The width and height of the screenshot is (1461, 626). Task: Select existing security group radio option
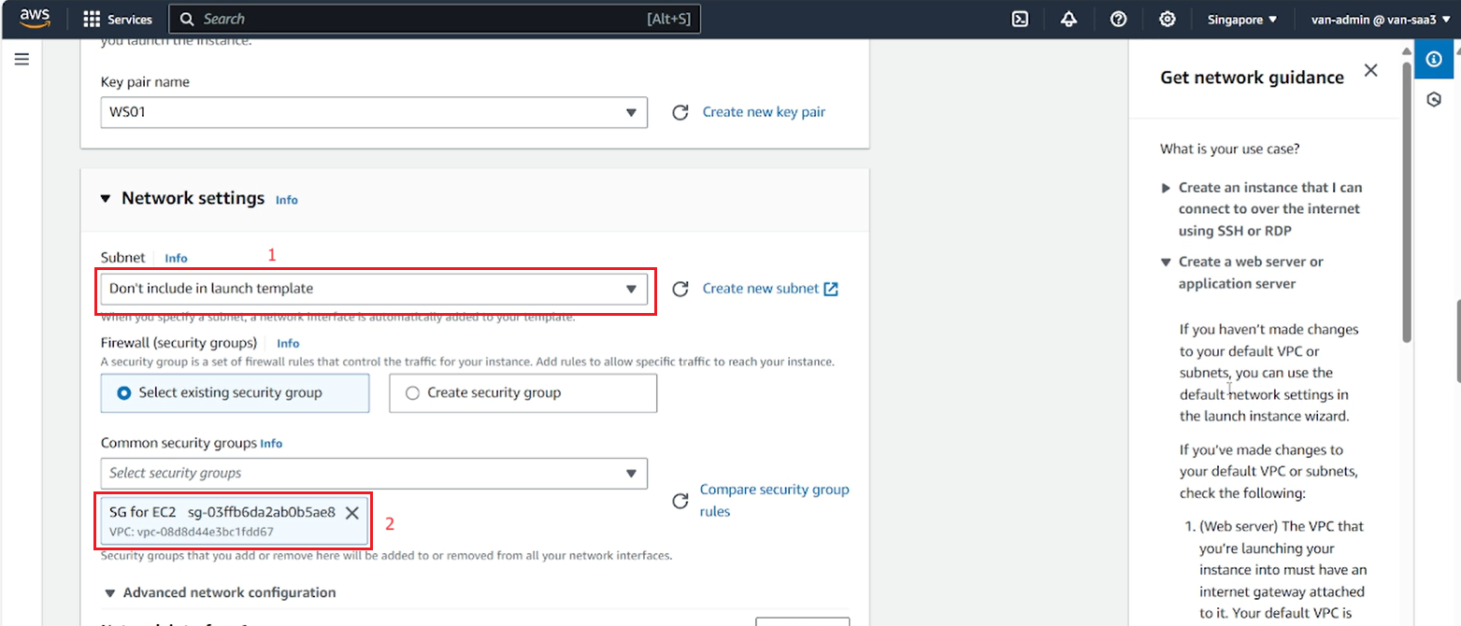pos(235,393)
